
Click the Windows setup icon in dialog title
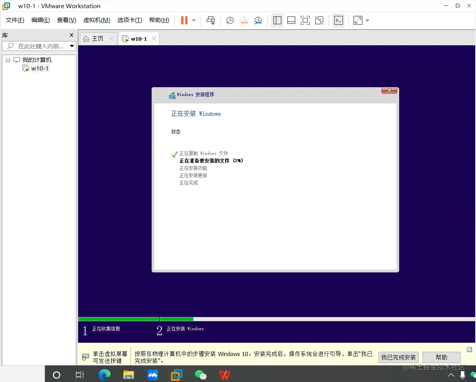tap(172, 95)
